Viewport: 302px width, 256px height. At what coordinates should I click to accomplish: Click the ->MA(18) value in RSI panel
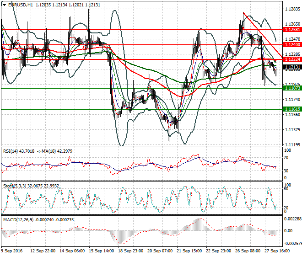click(x=47, y=152)
